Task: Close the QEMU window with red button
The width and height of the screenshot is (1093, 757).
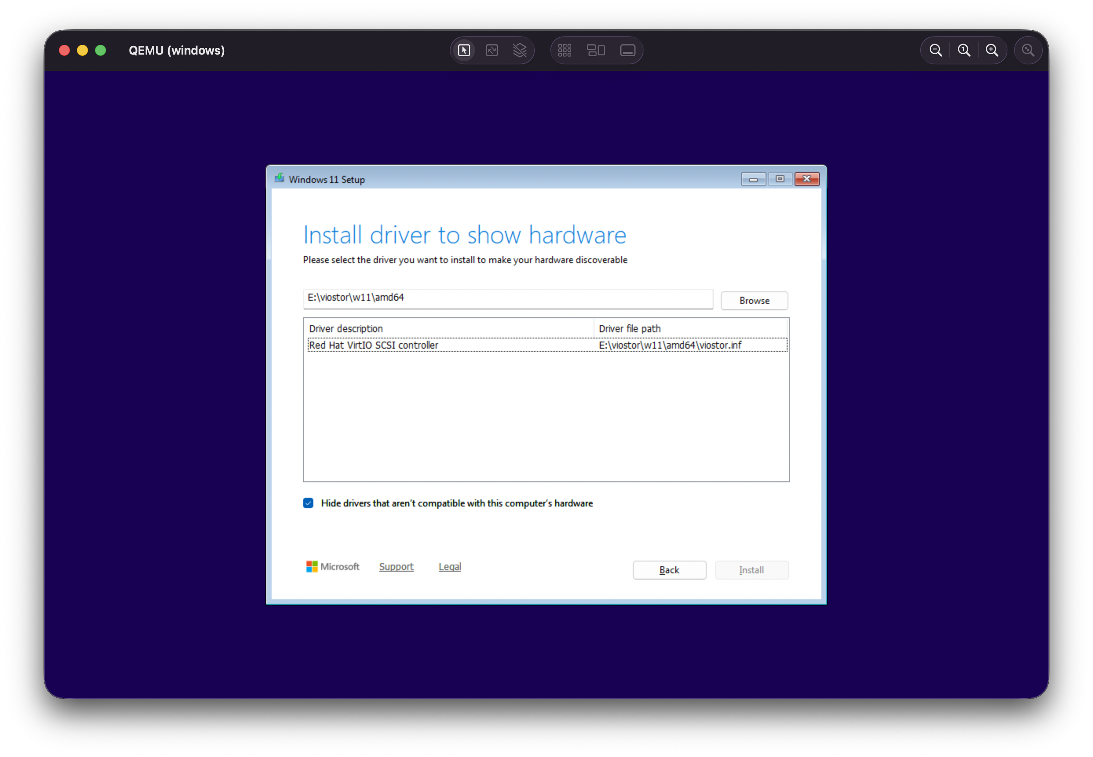Action: point(64,50)
